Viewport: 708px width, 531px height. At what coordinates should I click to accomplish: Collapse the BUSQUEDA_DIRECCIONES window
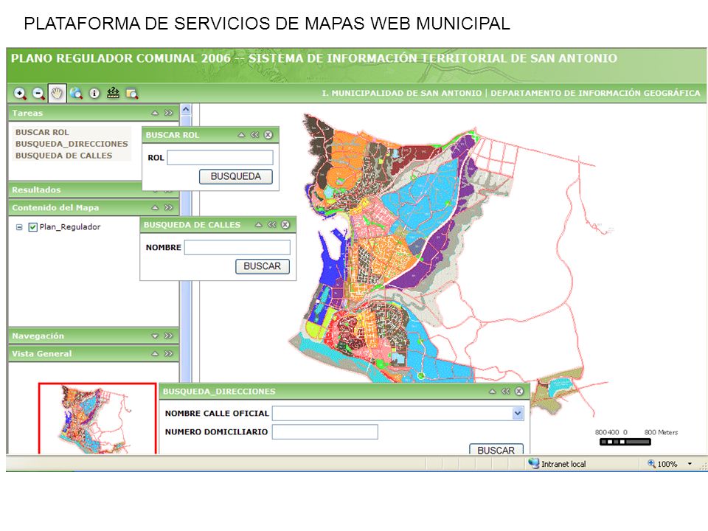[x=492, y=391]
